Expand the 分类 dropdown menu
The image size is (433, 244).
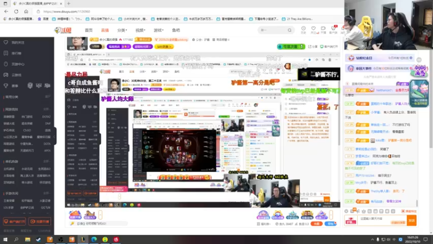coord(122,30)
